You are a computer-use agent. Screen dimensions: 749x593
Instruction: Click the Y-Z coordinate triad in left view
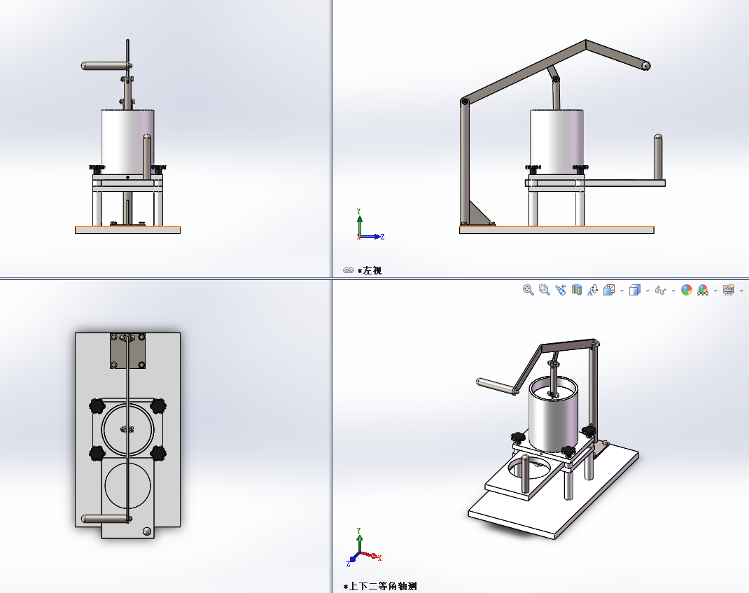[369, 225]
